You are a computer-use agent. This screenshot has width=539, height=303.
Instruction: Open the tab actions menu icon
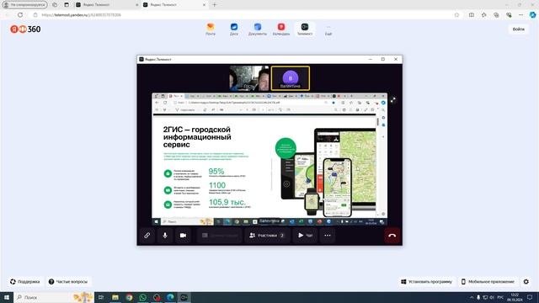pos(67,5)
